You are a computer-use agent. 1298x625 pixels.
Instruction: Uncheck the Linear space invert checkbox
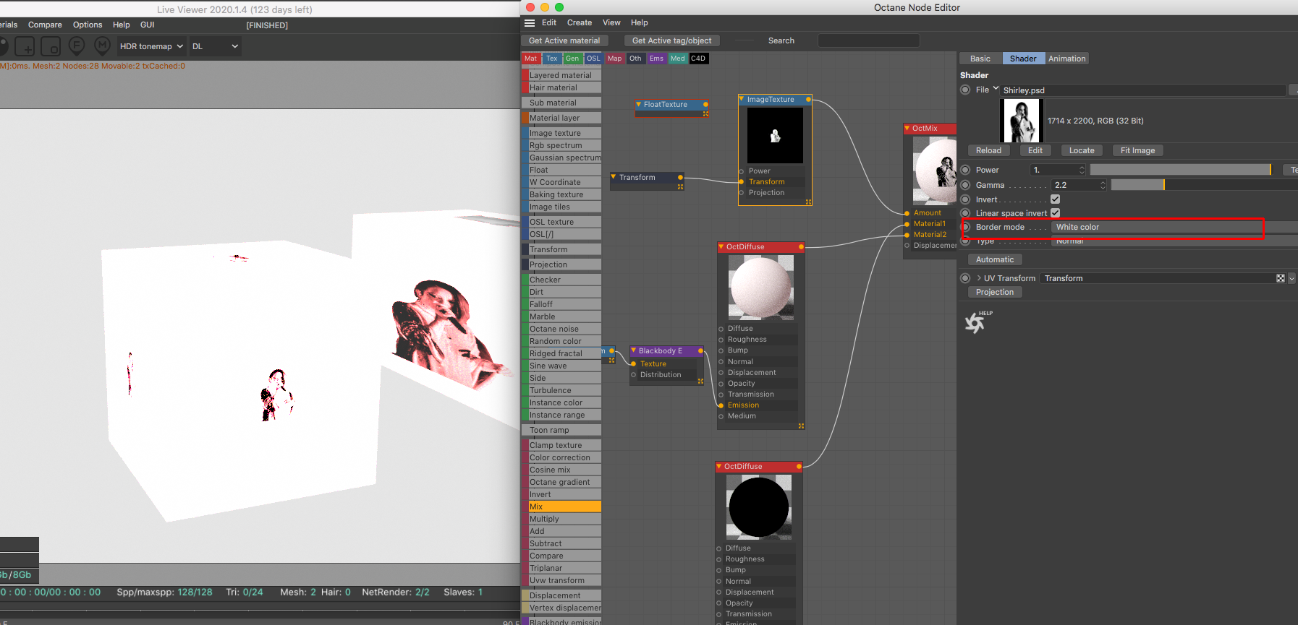coord(1055,213)
